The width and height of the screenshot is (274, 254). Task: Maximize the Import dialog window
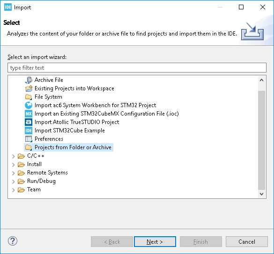point(241,7)
